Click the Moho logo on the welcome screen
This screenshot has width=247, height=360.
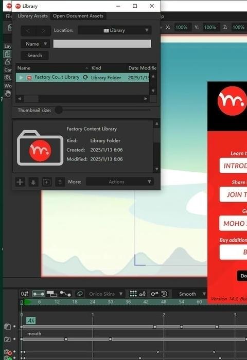coord(232,101)
